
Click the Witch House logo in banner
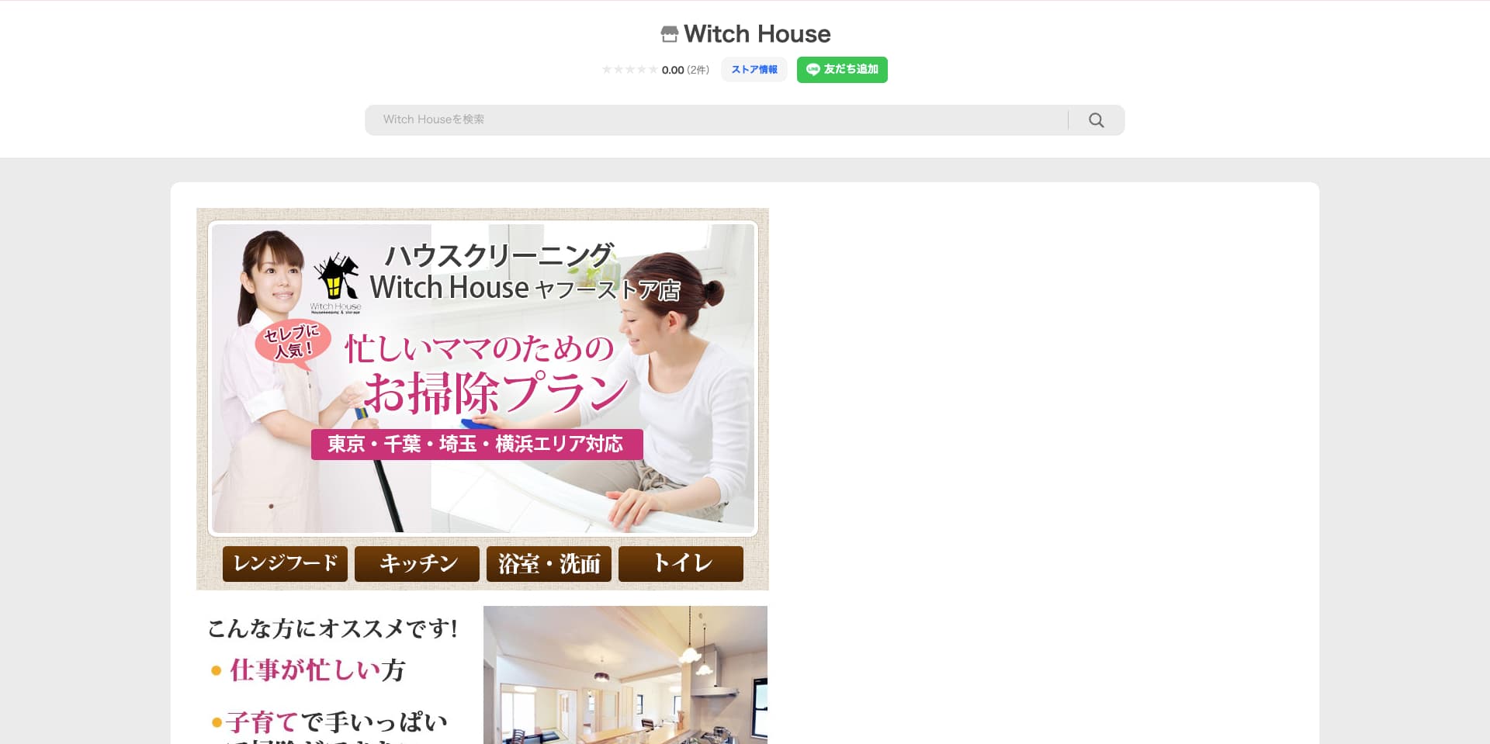tap(336, 282)
